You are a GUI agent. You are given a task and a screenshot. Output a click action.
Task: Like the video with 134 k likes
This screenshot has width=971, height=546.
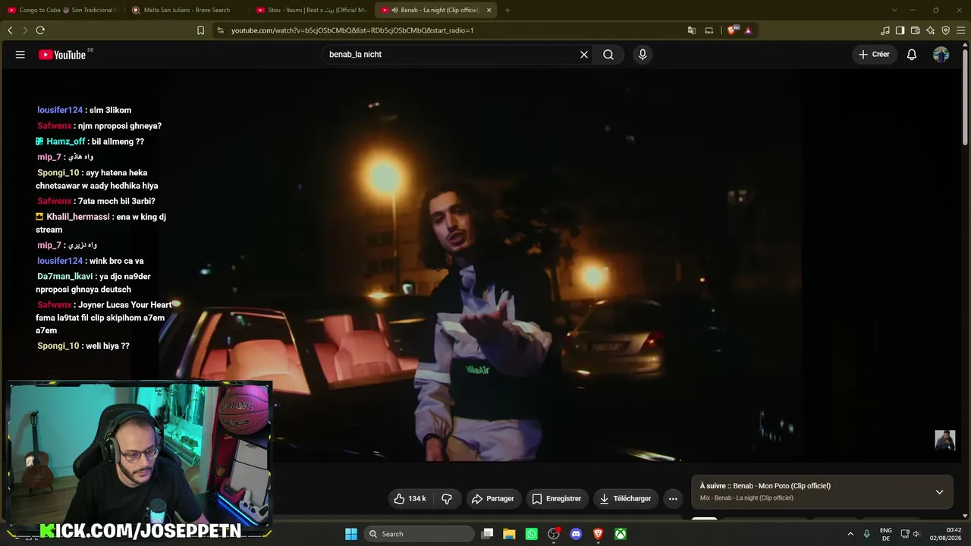(x=410, y=499)
